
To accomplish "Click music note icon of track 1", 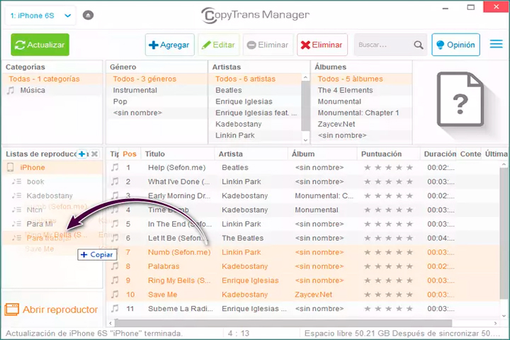I will (x=115, y=167).
